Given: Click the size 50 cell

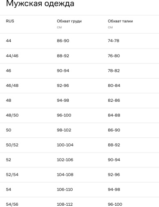Looking at the screenshot, I should (x=9, y=130).
